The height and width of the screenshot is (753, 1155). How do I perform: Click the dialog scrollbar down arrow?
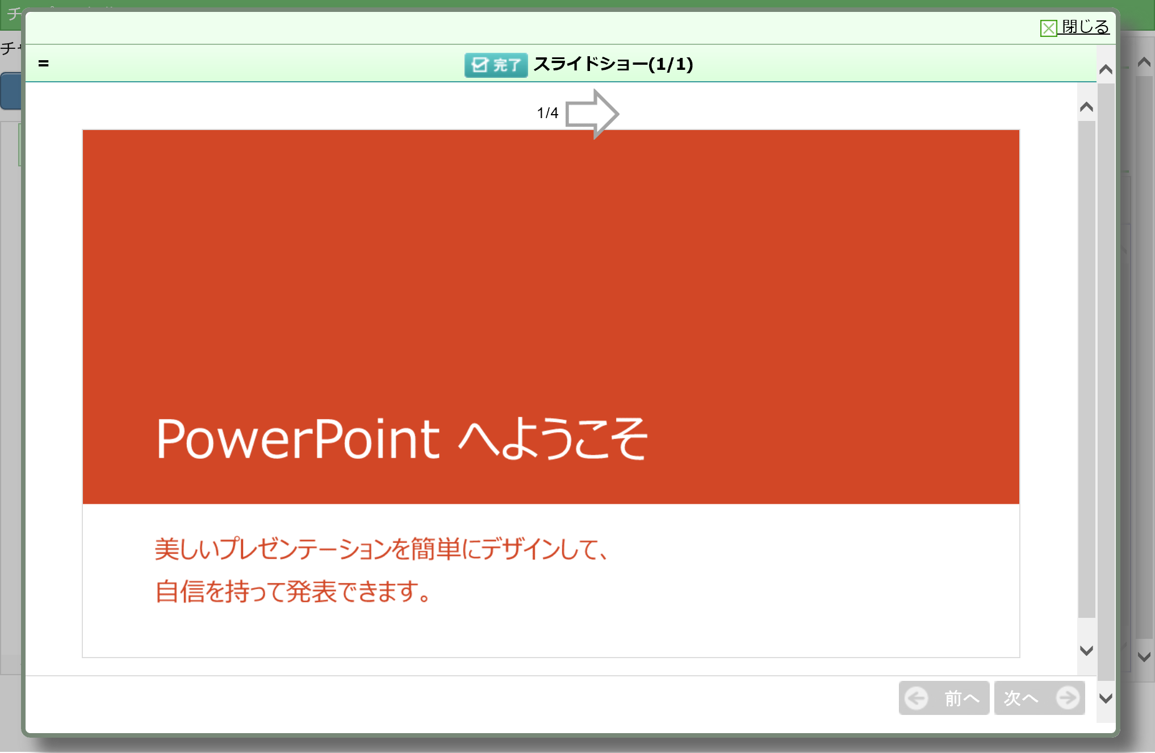(x=1106, y=698)
